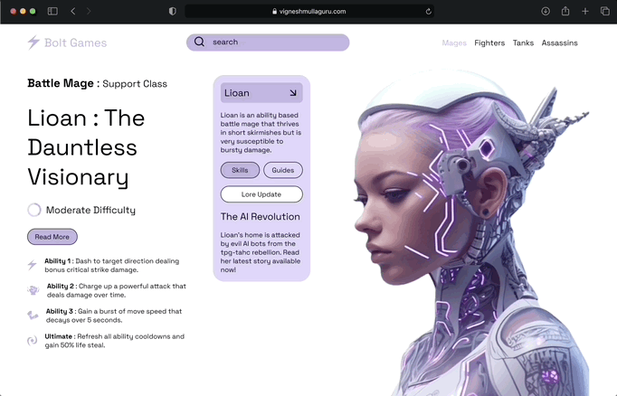Click the 'Ability 1 : Dash to target' description
Image resolution: width=617 pixels, height=396 pixels.
(x=112, y=266)
